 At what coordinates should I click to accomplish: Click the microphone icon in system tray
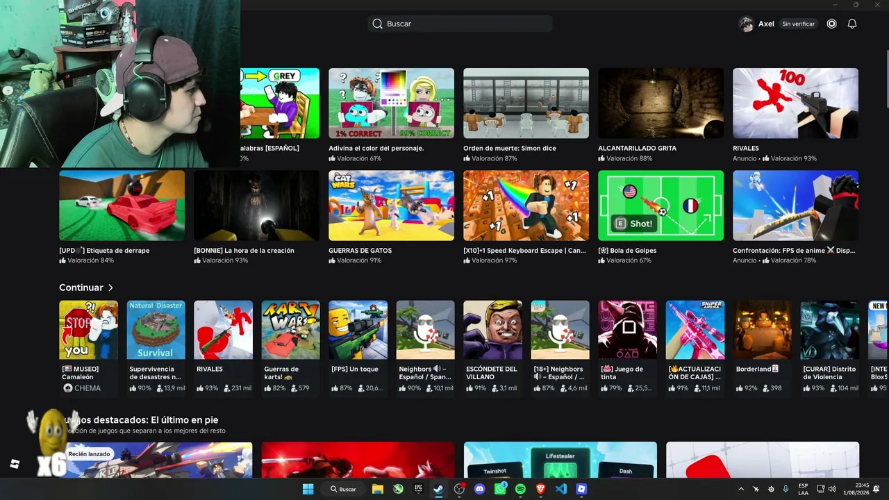pyautogui.click(x=786, y=489)
